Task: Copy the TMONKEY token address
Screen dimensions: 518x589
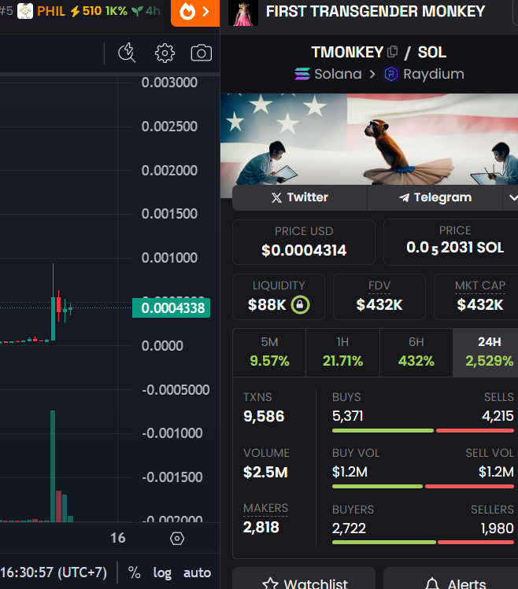Action: tap(392, 51)
